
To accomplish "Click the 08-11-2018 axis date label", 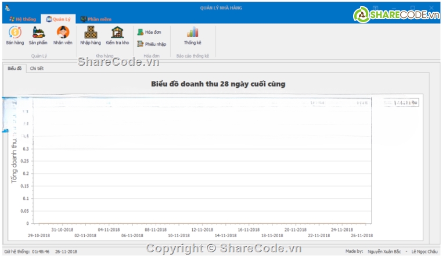I will (x=156, y=230).
